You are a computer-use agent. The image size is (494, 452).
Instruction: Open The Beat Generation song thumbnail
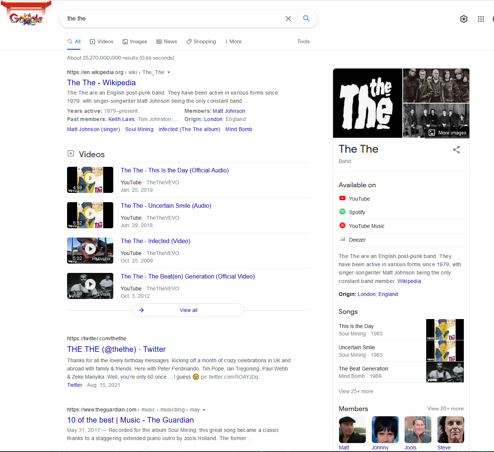tap(445, 372)
